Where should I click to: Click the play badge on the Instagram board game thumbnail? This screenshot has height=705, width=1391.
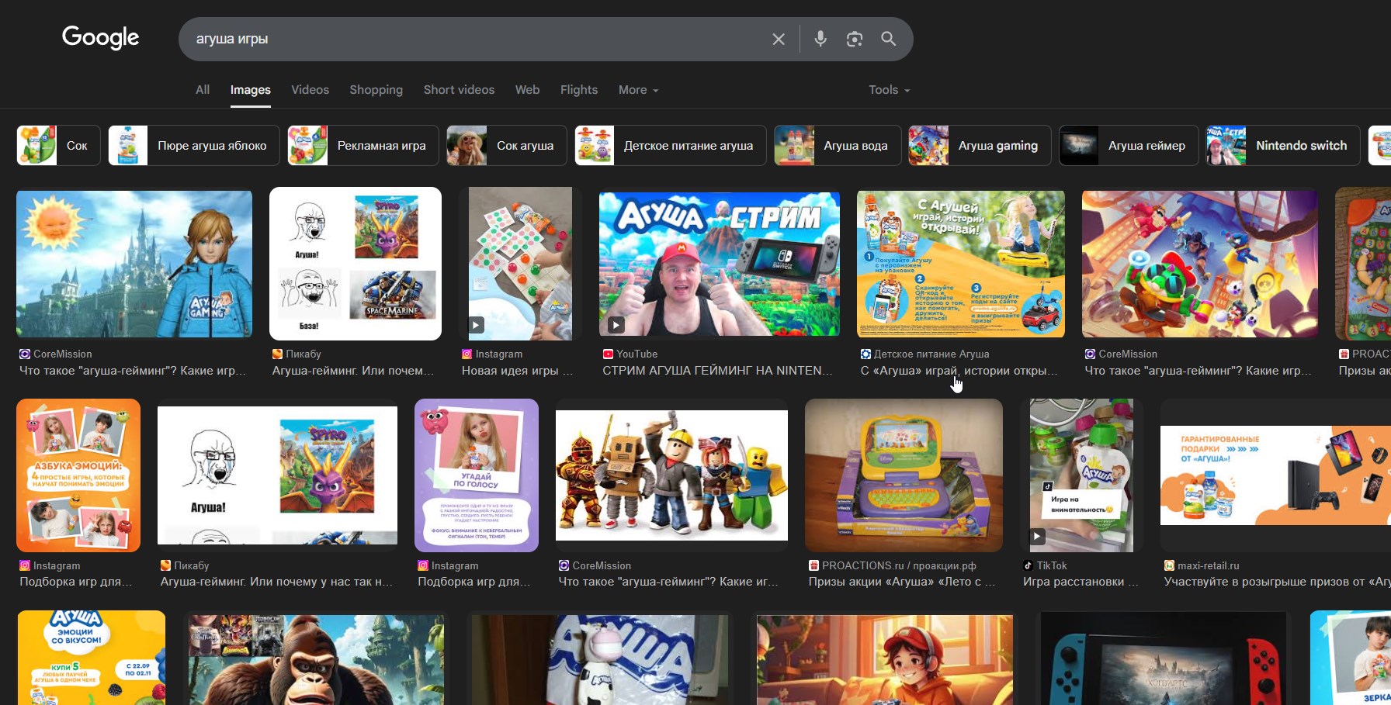[x=476, y=326]
